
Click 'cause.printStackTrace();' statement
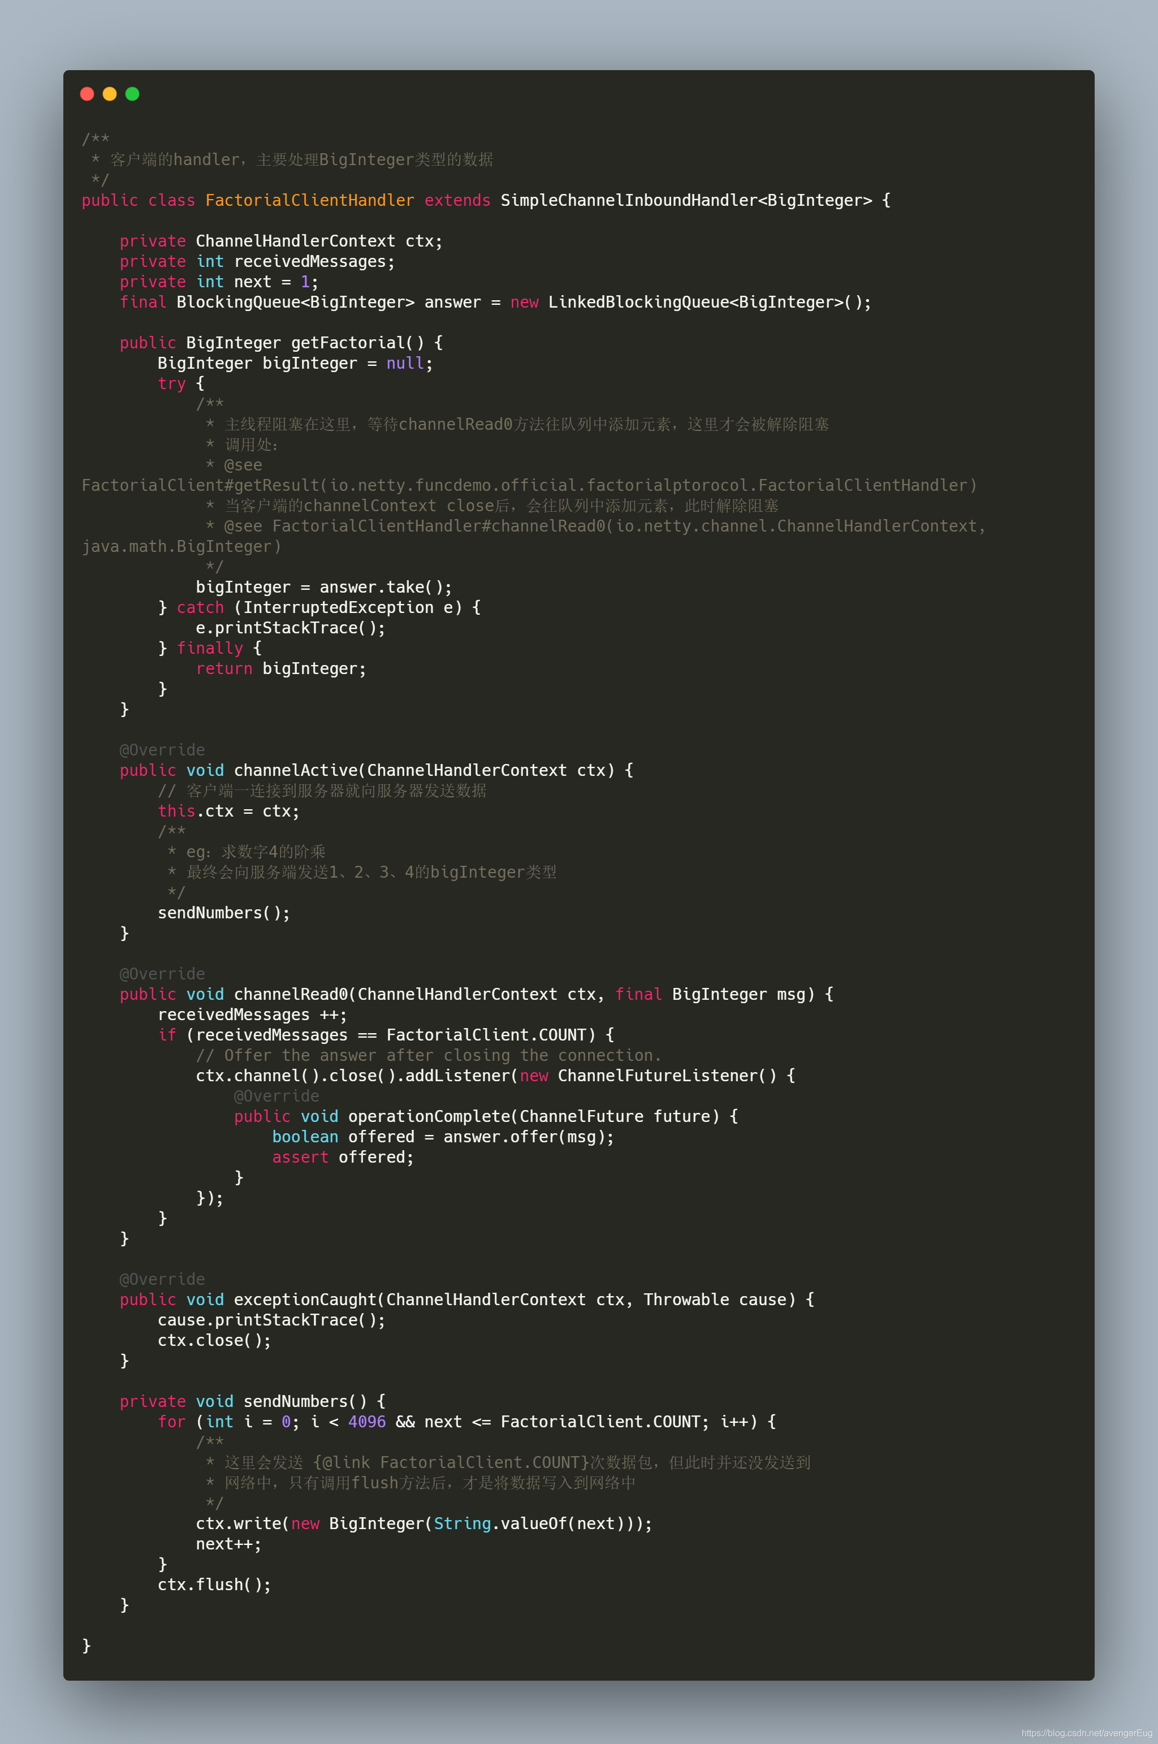click(271, 1320)
